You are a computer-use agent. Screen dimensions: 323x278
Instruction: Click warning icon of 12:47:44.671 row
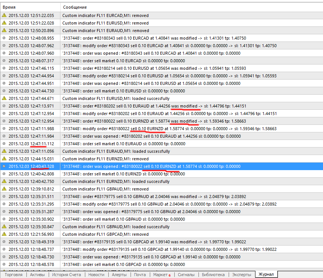tap(4, 98)
